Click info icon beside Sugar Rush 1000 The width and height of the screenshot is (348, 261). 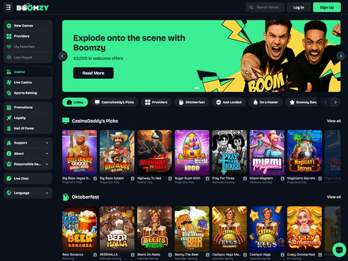(207, 179)
